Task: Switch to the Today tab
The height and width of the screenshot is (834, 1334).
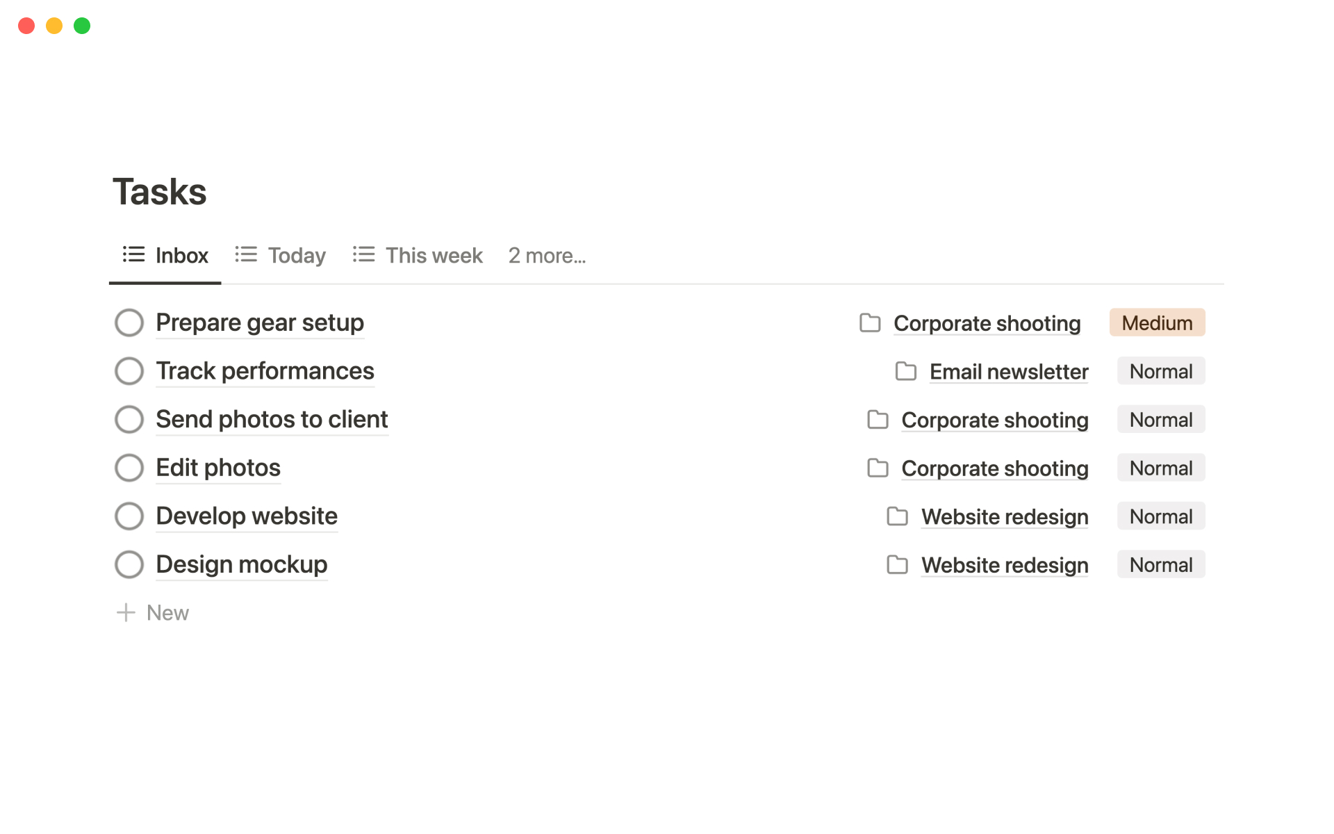Action: 296,256
